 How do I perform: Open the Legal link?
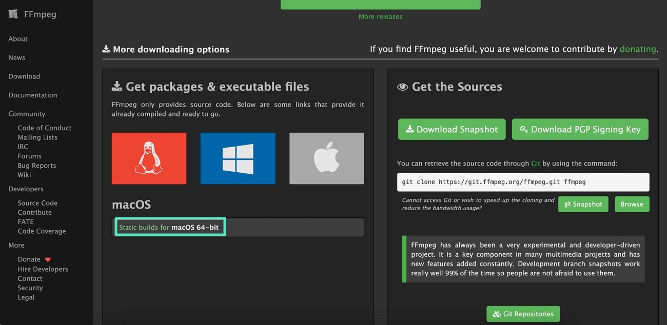click(x=26, y=297)
